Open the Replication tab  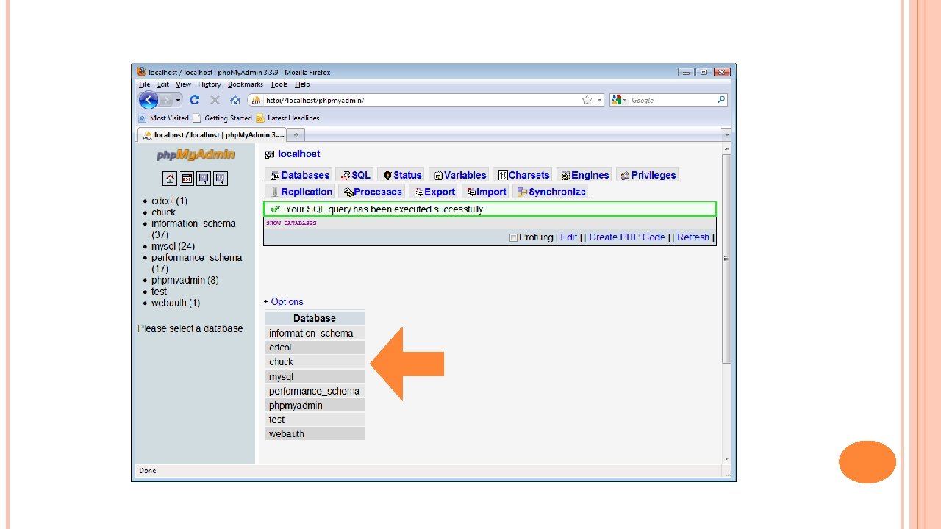point(300,192)
